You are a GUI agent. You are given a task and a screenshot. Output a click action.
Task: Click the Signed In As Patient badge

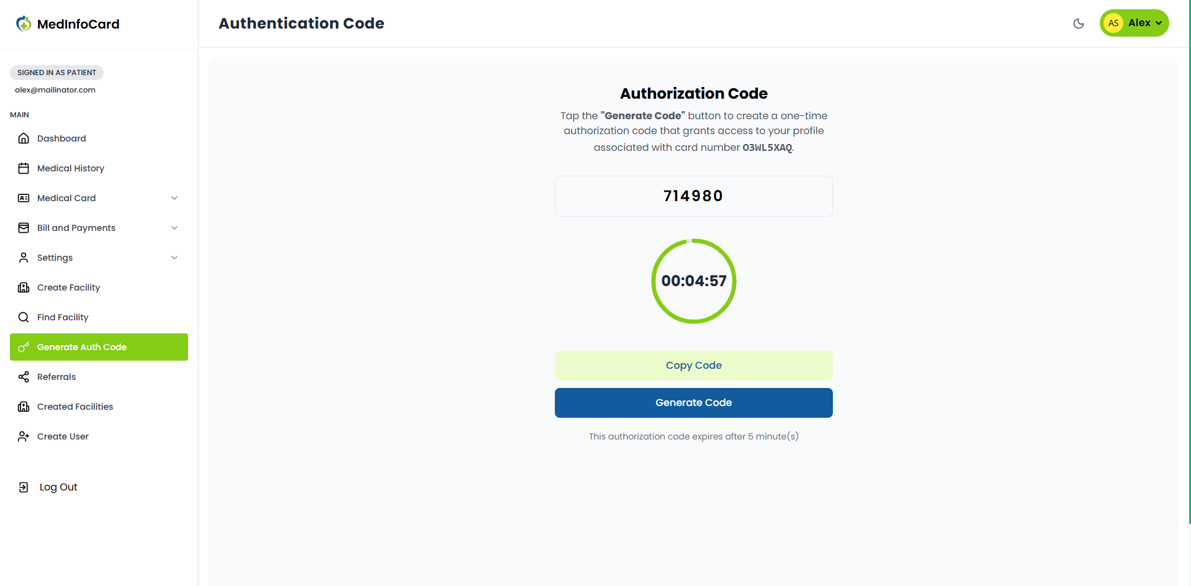(x=56, y=73)
